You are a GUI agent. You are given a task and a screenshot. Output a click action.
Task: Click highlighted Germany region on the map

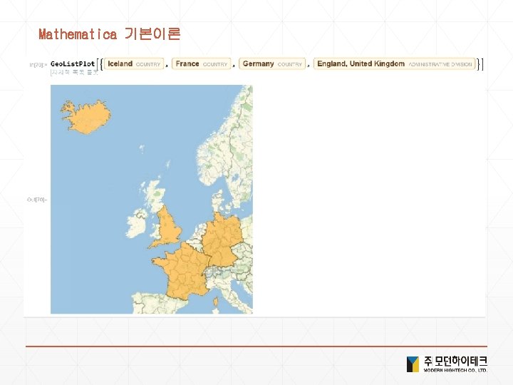(222, 241)
